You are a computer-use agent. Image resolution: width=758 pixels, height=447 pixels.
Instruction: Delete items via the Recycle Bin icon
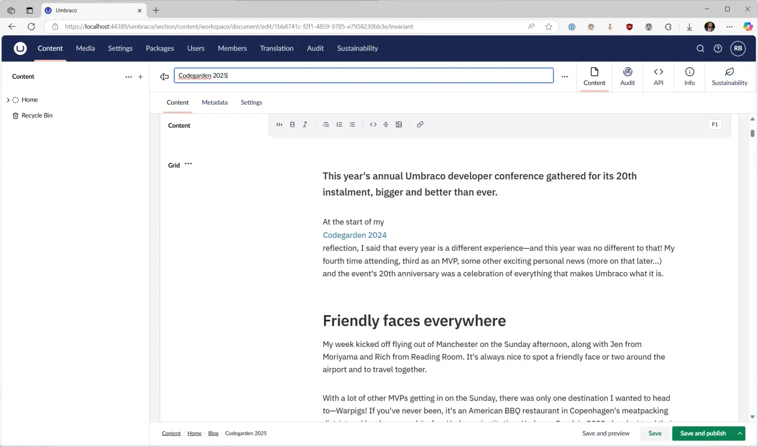(16, 115)
